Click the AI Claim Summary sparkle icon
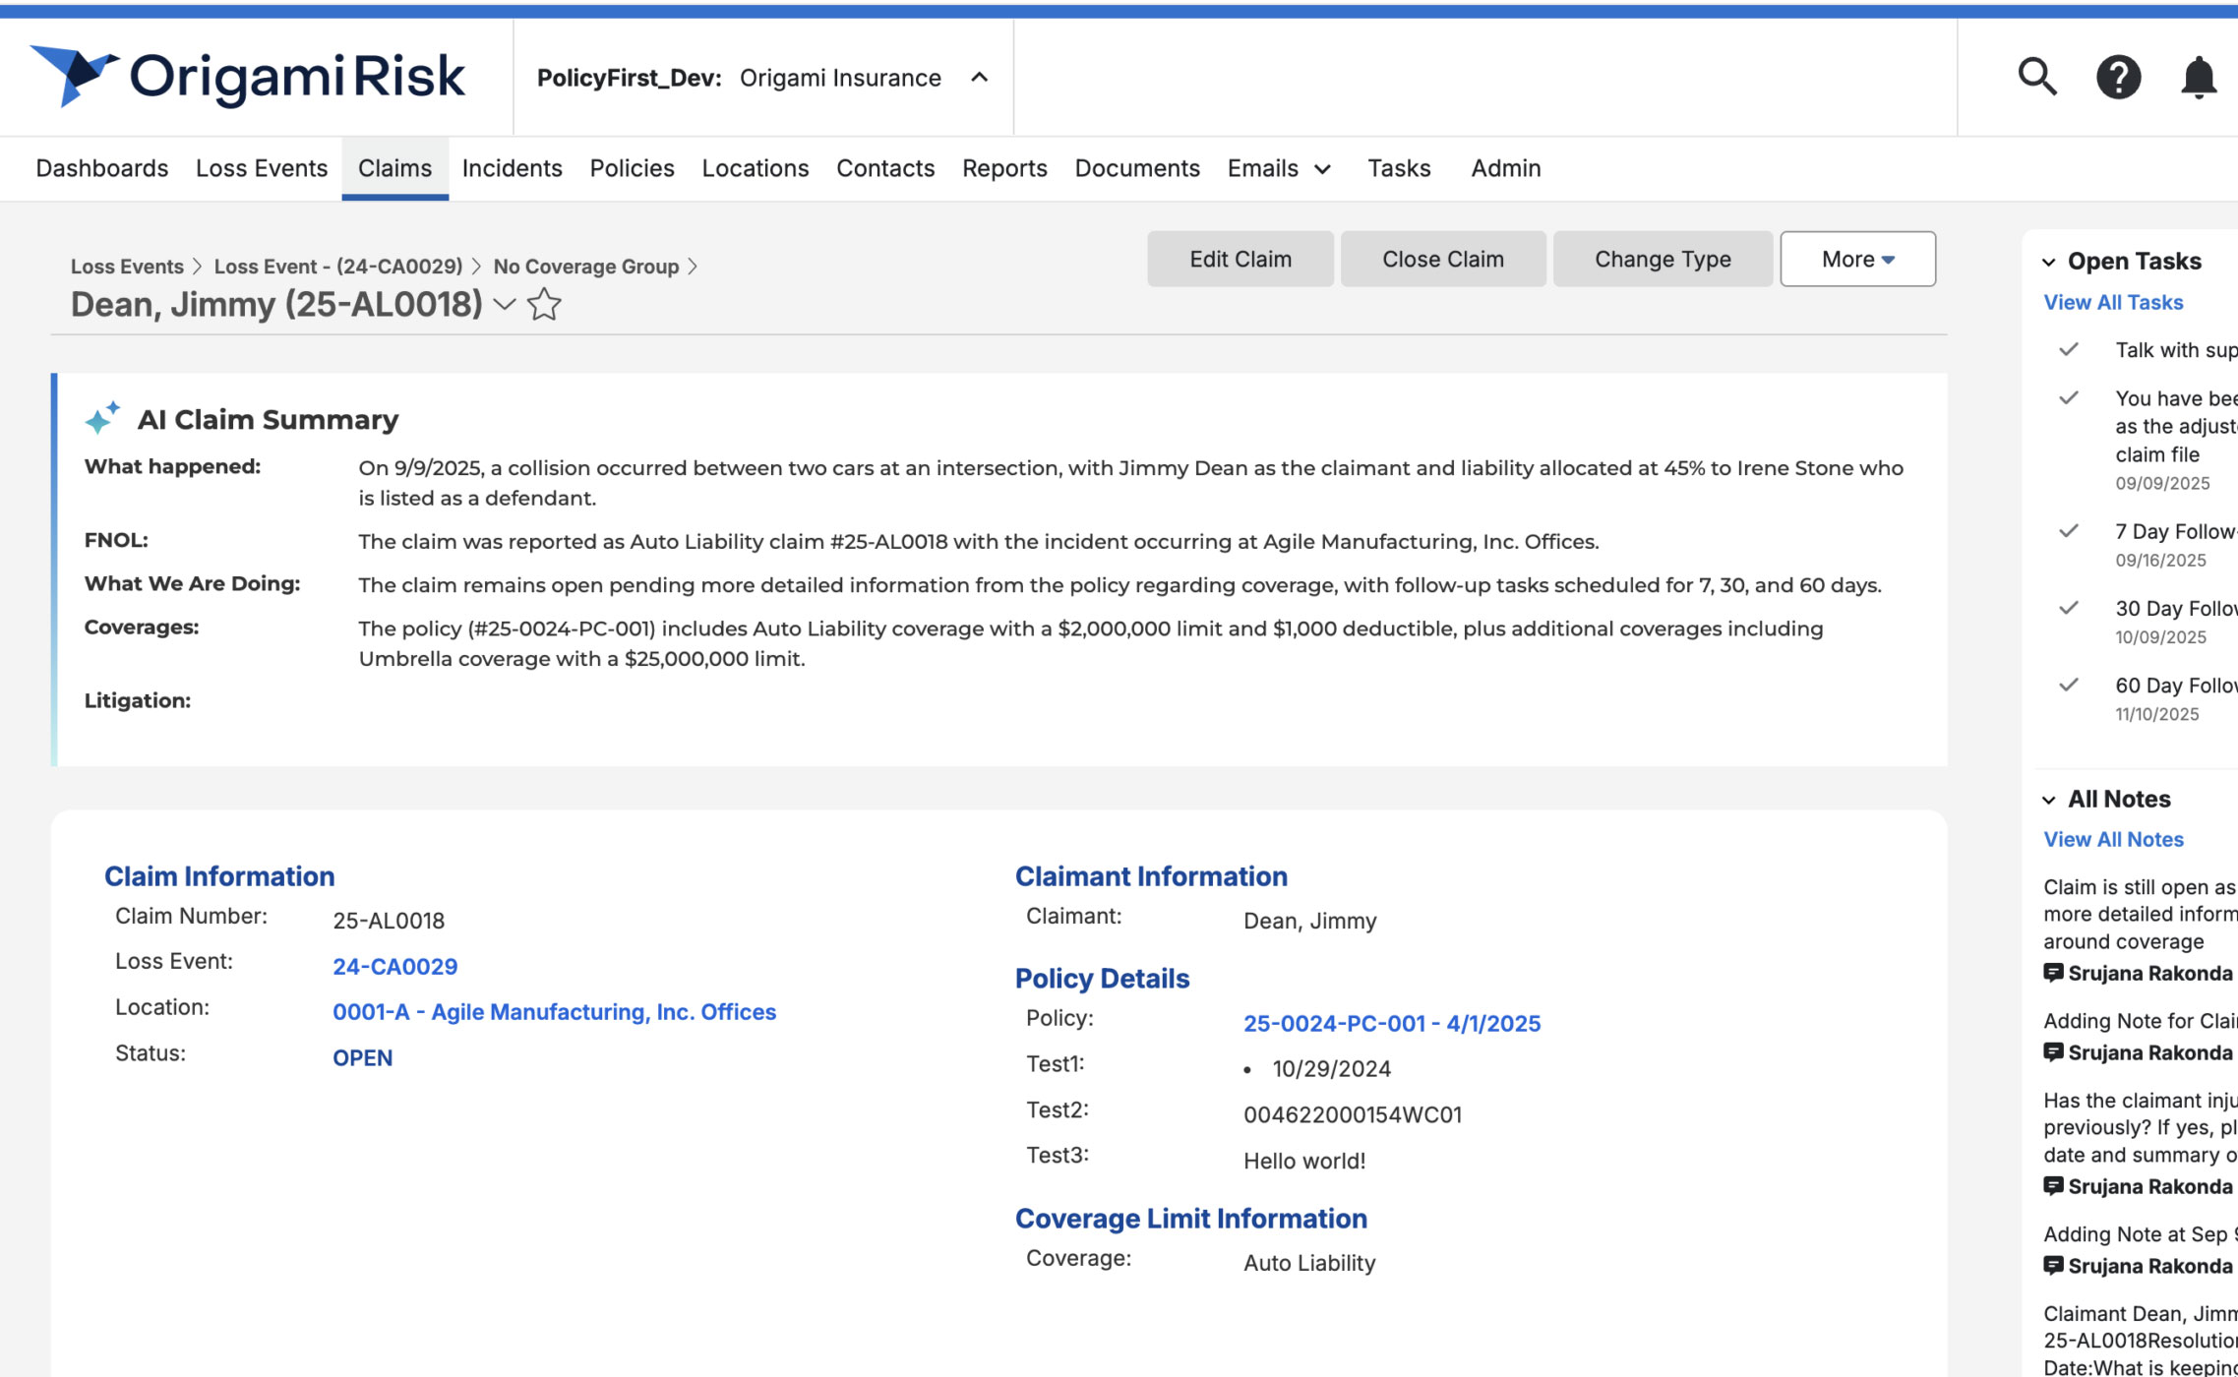Viewport: 2238px width, 1377px height. (x=102, y=418)
